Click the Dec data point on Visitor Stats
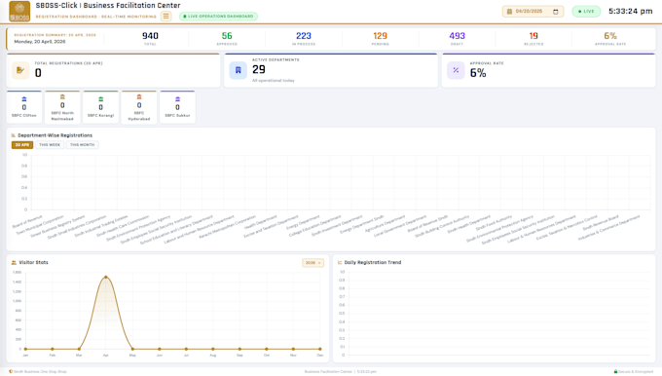Image resolution: width=662 pixels, height=376 pixels. [x=320, y=349]
